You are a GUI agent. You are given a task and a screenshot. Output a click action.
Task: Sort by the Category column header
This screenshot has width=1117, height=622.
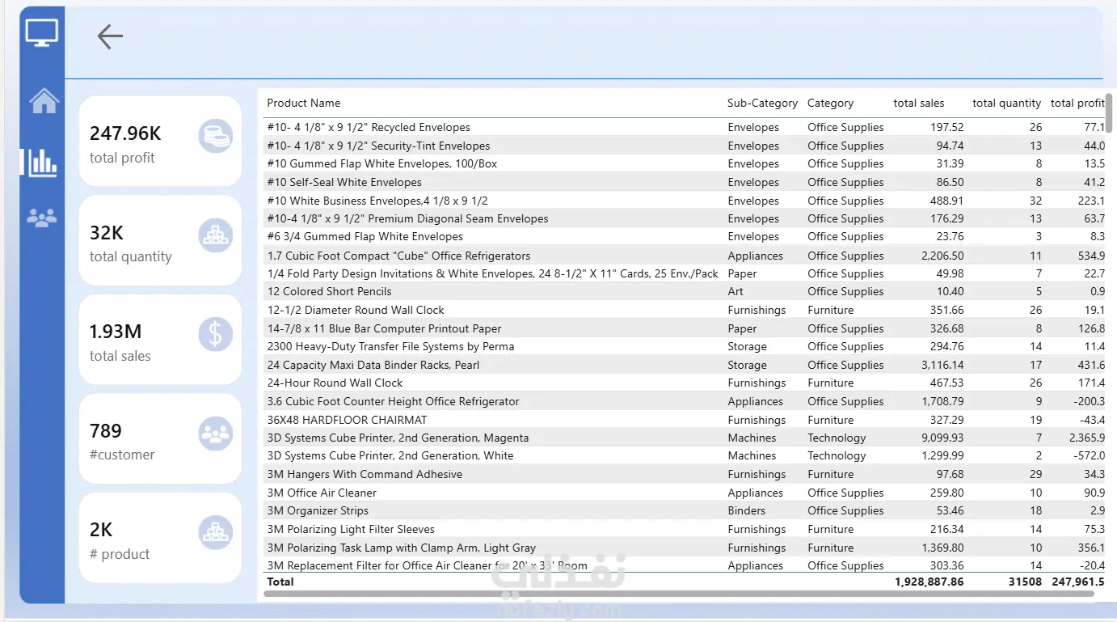(x=830, y=103)
